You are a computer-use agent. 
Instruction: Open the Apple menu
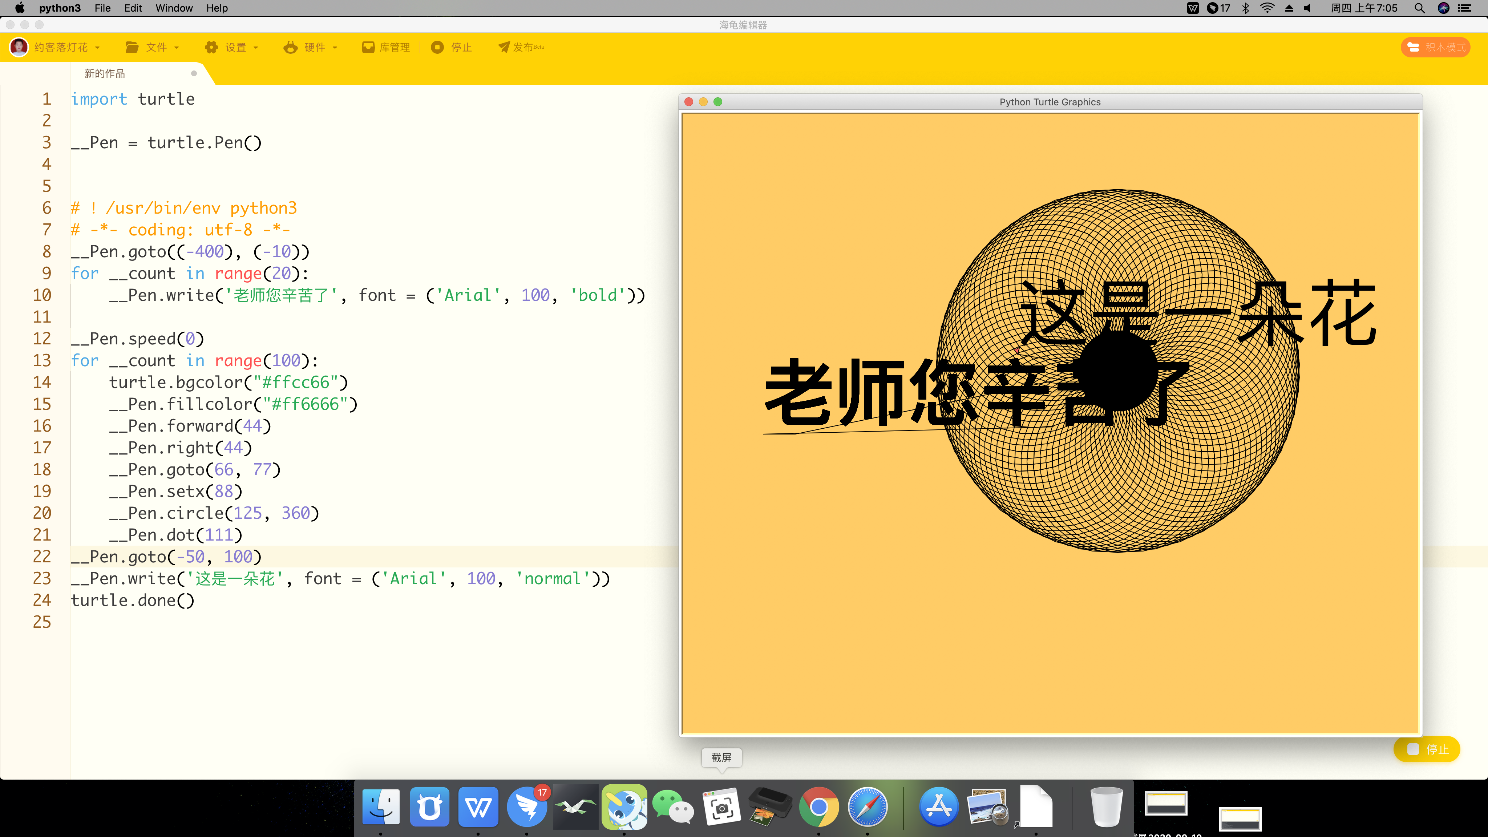click(x=20, y=8)
